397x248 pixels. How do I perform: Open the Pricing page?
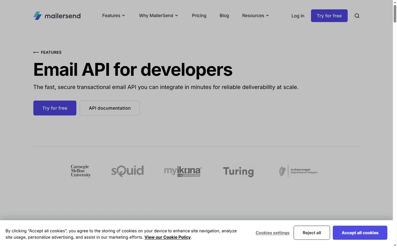[199, 16]
